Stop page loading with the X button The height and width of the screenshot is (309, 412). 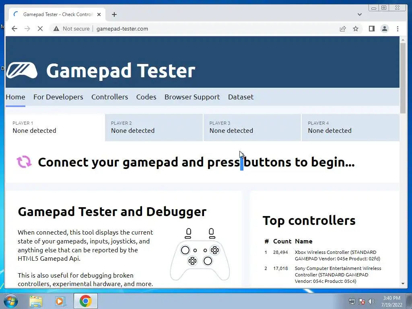pos(40,29)
